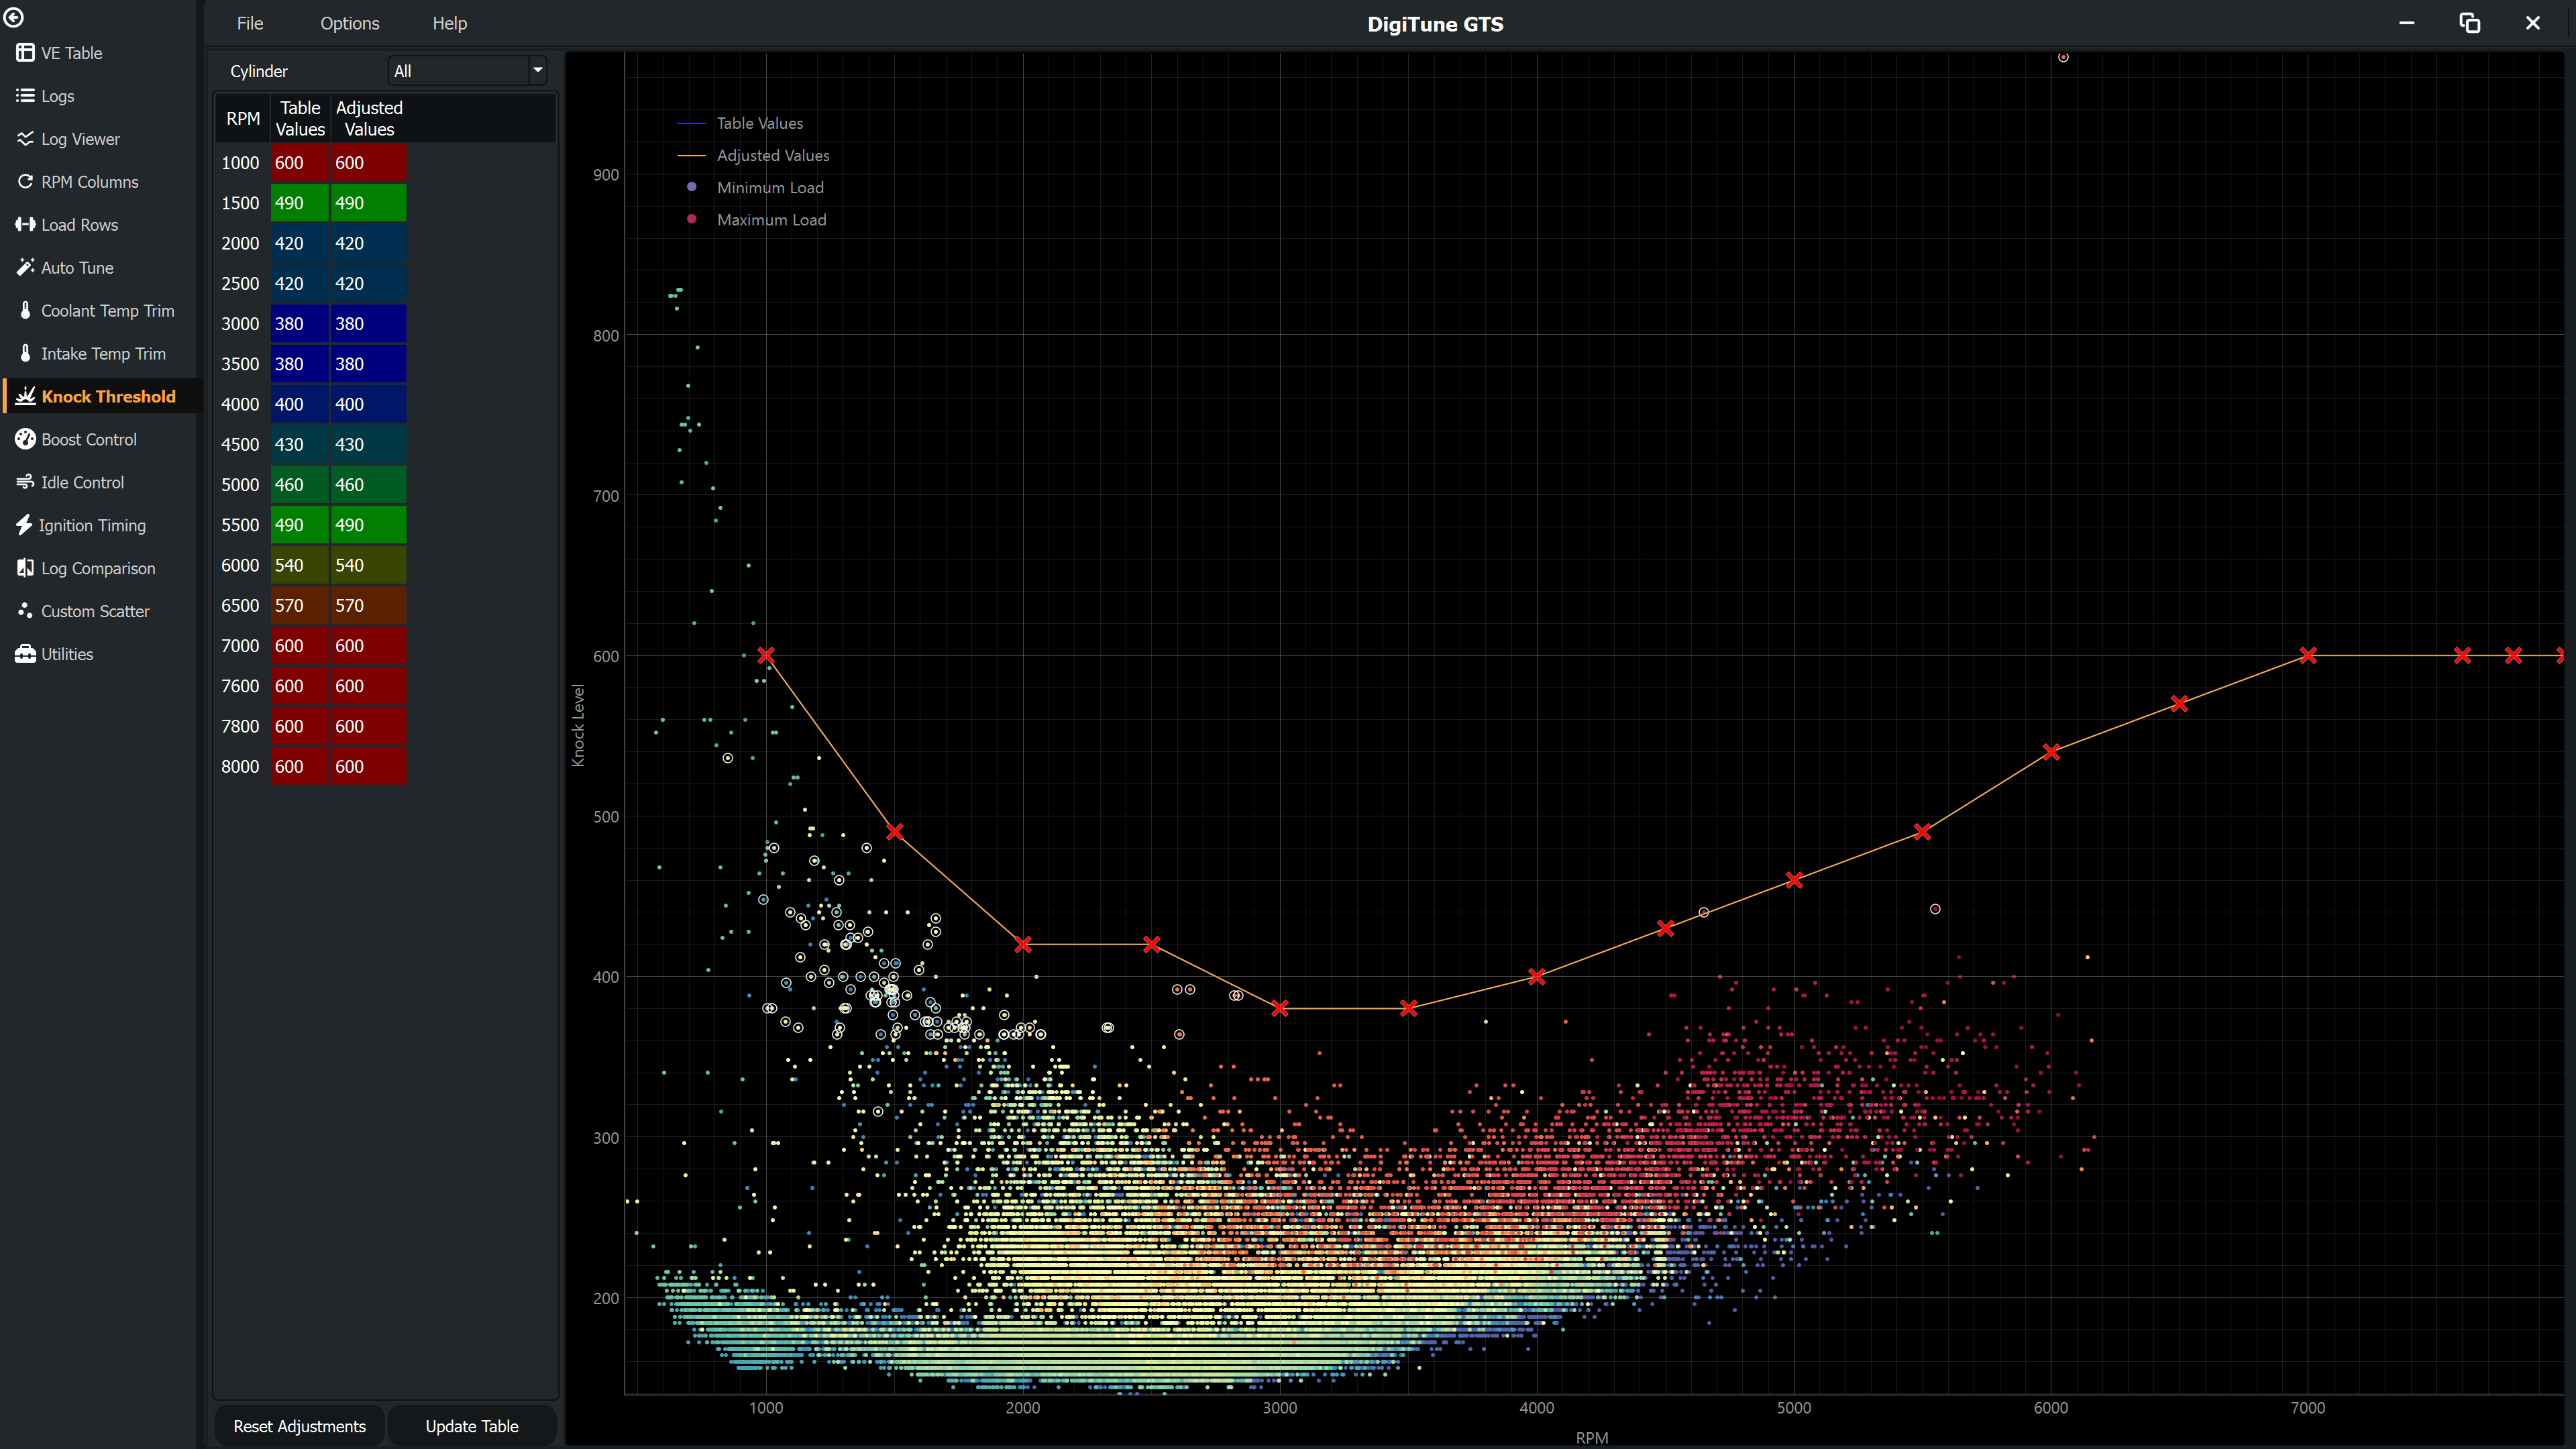This screenshot has height=1449, width=2576.
Task: Click Intake Temp Trim thermometer icon
Action: click(x=25, y=354)
